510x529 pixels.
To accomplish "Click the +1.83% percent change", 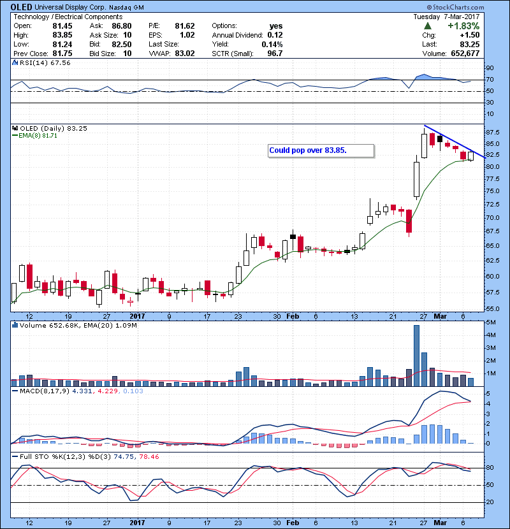I will [463, 26].
